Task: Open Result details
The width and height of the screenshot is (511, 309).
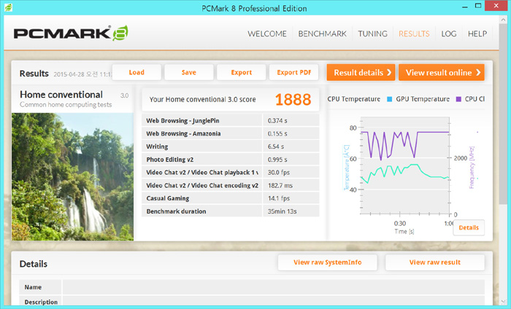Action: [361, 72]
